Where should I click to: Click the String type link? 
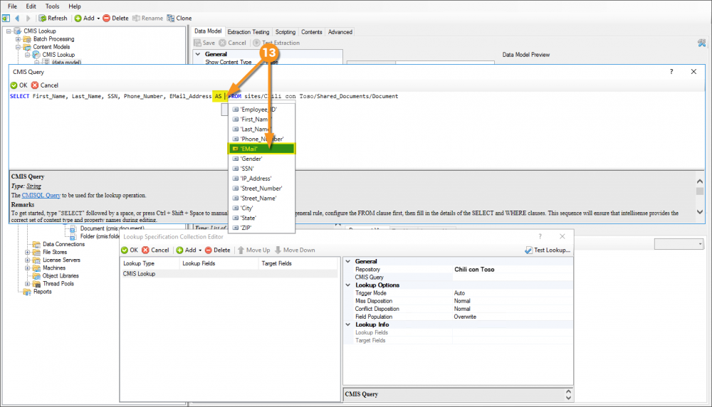point(33,186)
